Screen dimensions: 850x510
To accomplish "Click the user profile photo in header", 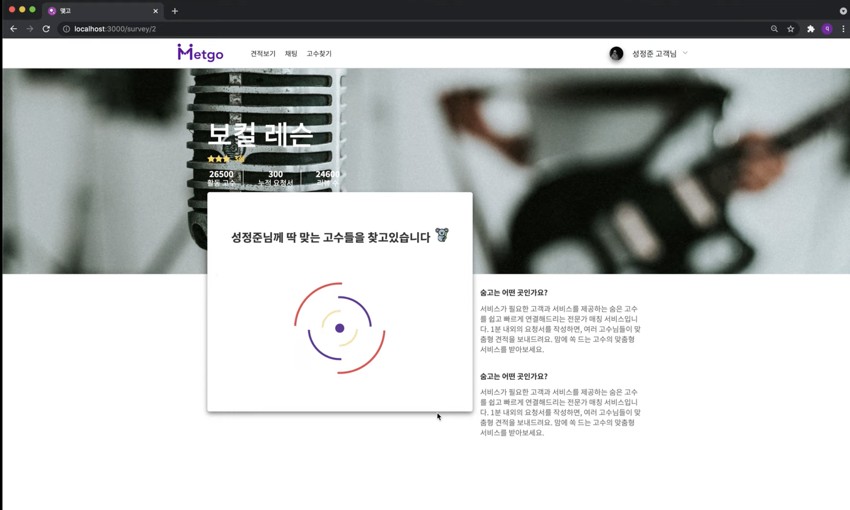I will [616, 53].
